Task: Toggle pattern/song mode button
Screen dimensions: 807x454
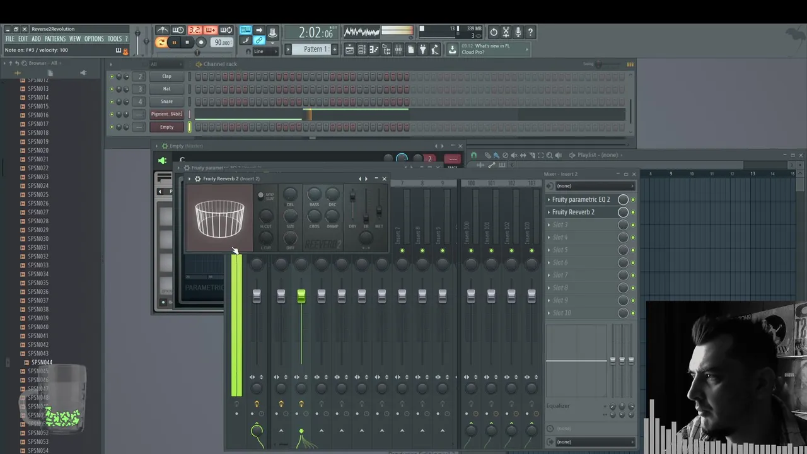Action: click(161, 42)
